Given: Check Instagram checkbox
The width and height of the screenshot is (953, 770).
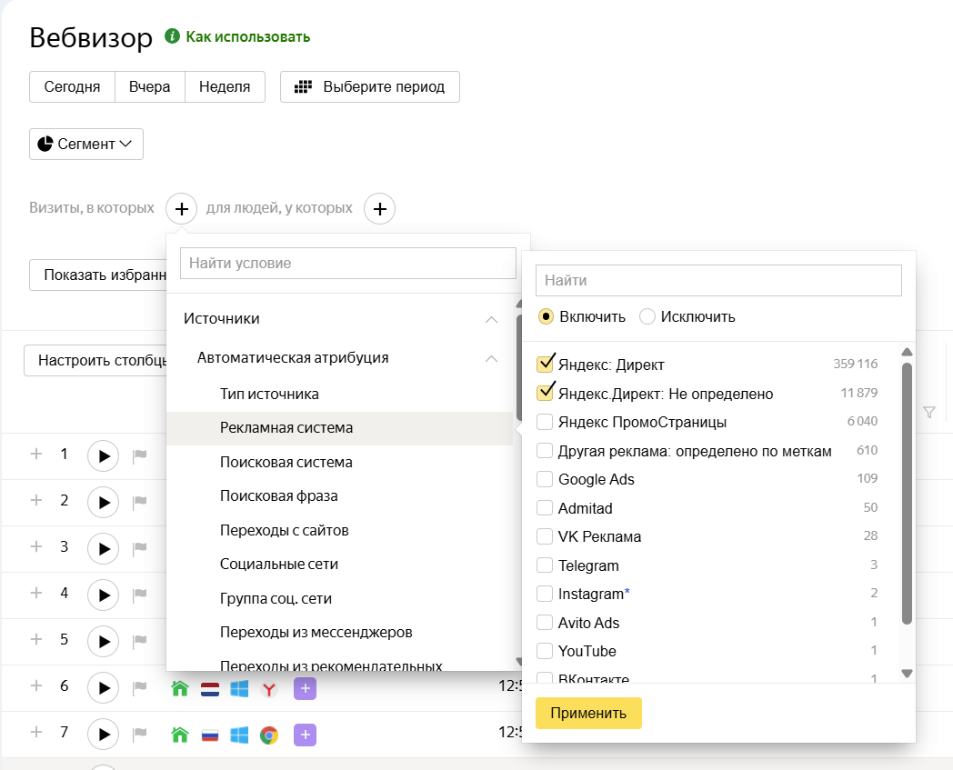Looking at the screenshot, I should point(545,593).
